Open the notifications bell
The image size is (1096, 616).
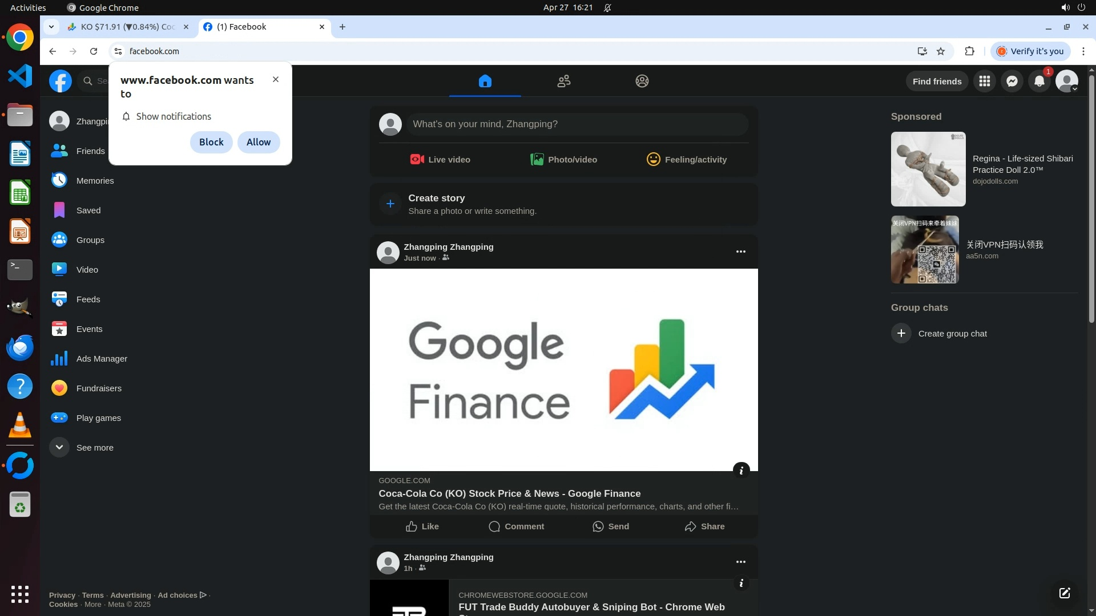pyautogui.click(x=1039, y=82)
